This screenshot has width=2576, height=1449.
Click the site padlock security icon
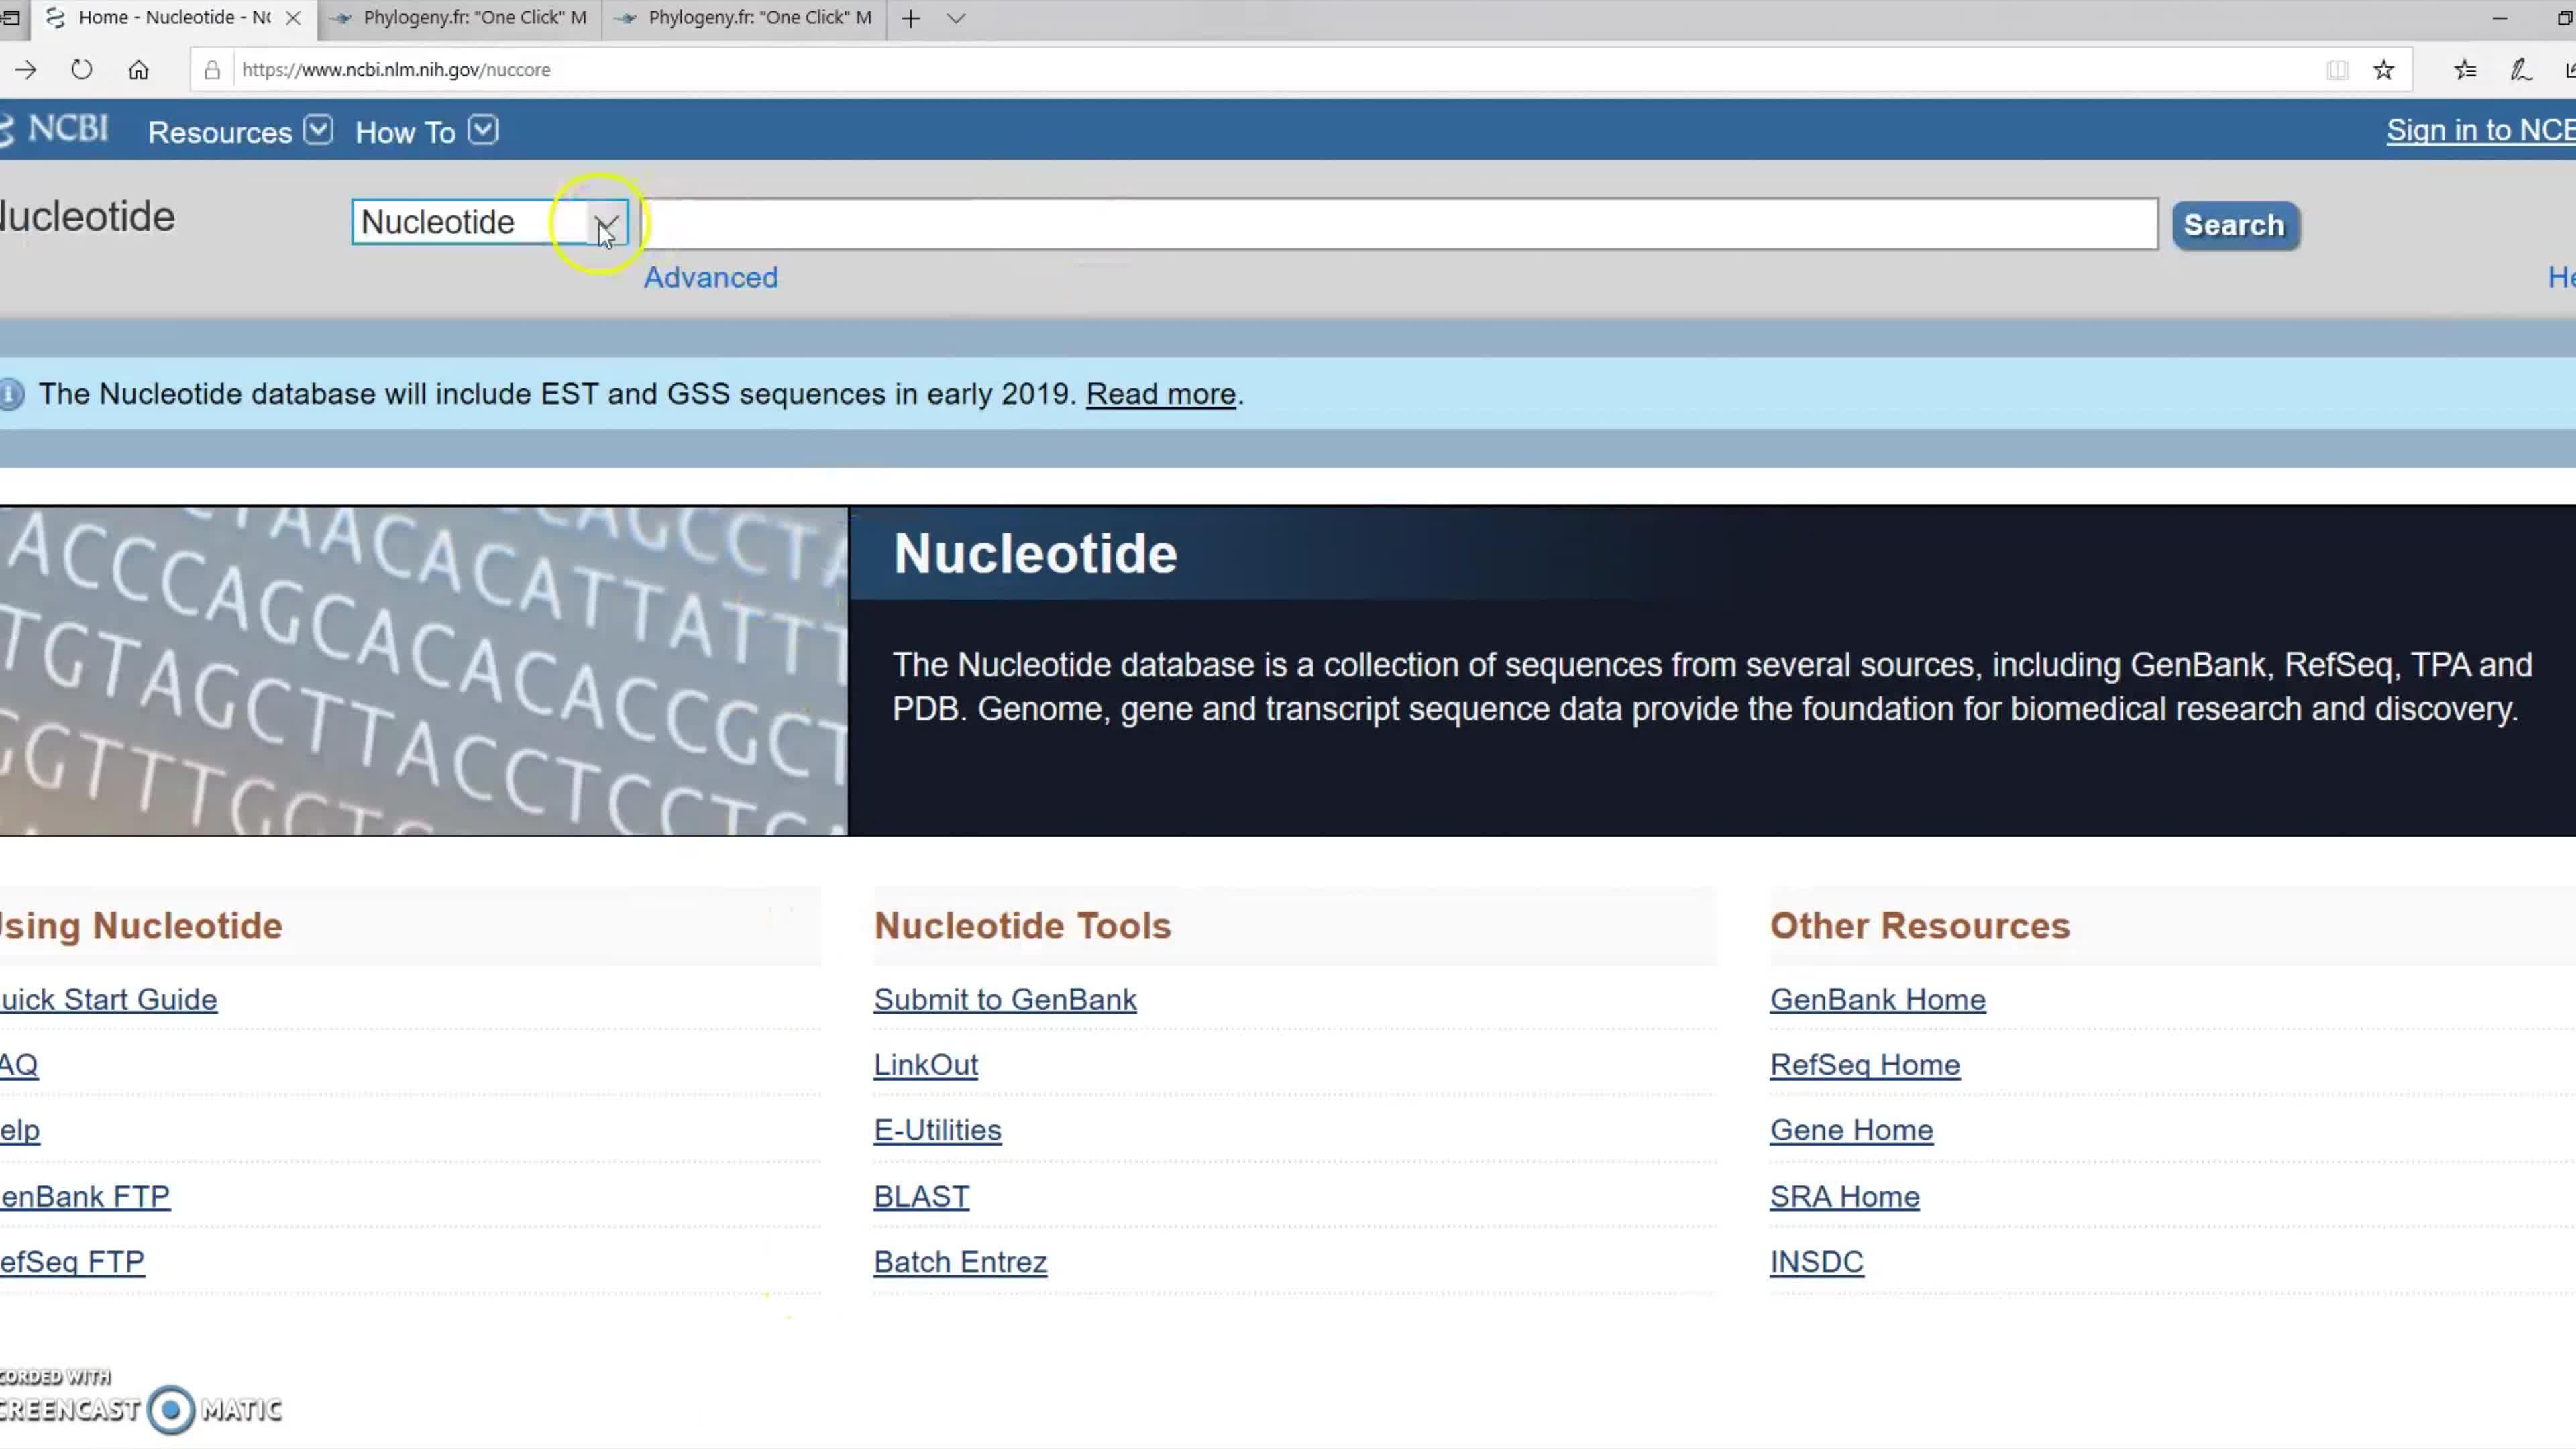click(x=212, y=70)
